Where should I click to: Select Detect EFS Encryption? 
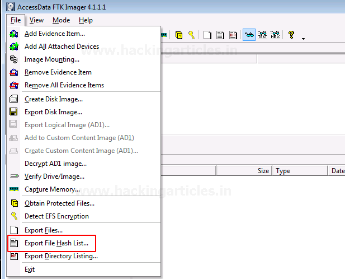coord(84,216)
